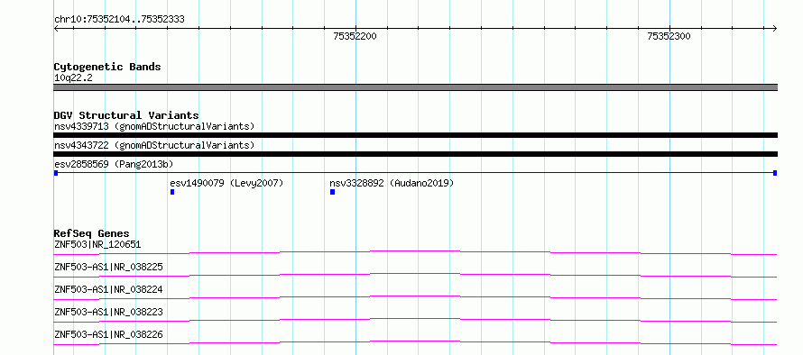The width and height of the screenshot is (803, 355).
Task: Open the nsv3328892 (Audano2019) label
Action: click(x=392, y=183)
